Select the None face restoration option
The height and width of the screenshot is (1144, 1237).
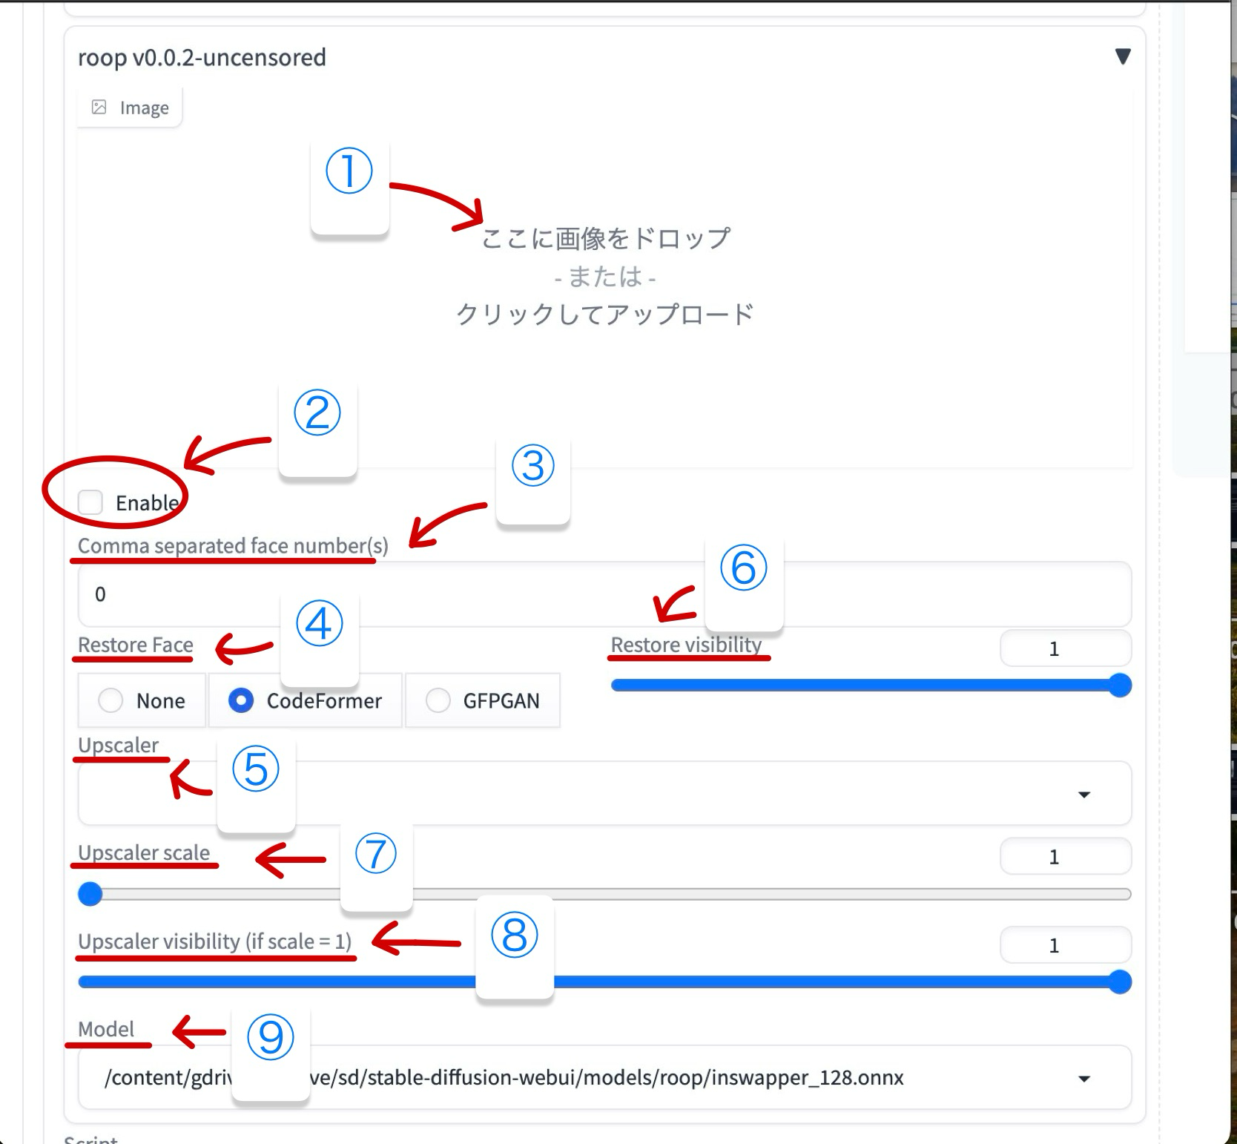(x=110, y=700)
